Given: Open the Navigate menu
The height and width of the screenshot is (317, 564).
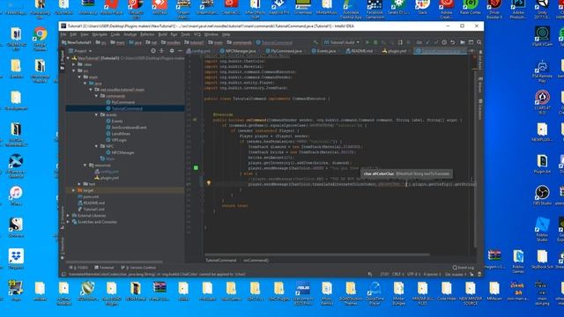Looking at the screenshot, I should (x=100, y=34).
